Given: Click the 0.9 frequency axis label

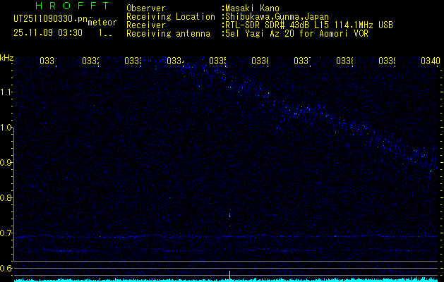Looking at the screenshot, I should tap(7, 163).
